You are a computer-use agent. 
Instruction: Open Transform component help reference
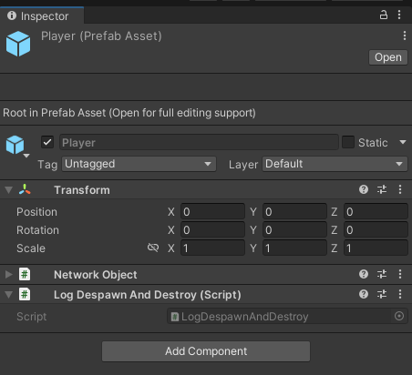pos(364,189)
